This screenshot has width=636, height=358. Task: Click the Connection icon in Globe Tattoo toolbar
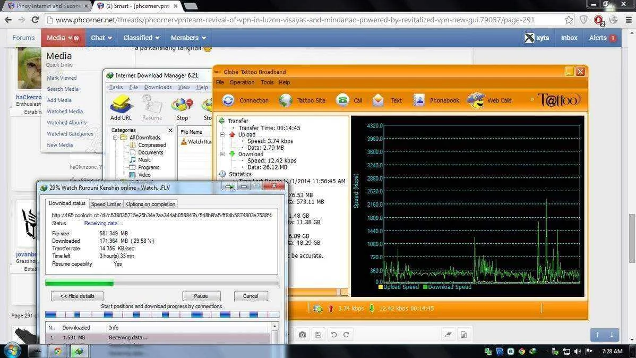pos(228,100)
